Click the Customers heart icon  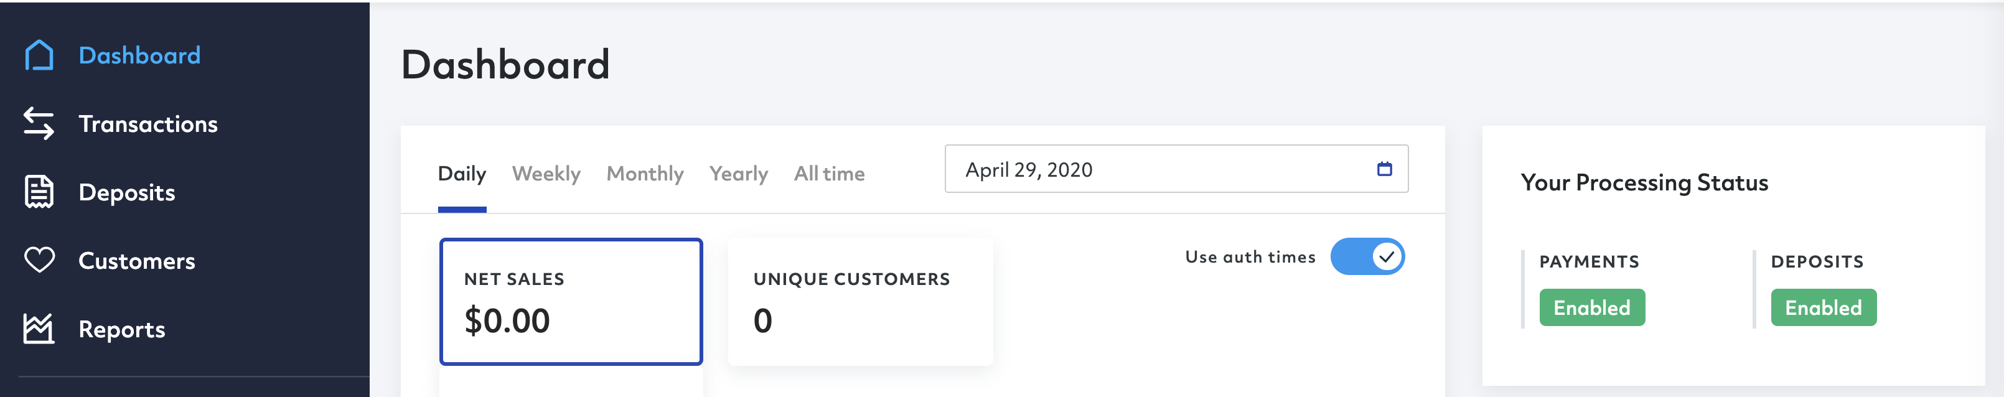[39, 260]
